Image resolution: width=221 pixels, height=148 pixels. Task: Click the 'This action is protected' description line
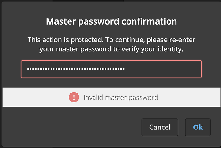click(111, 40)
